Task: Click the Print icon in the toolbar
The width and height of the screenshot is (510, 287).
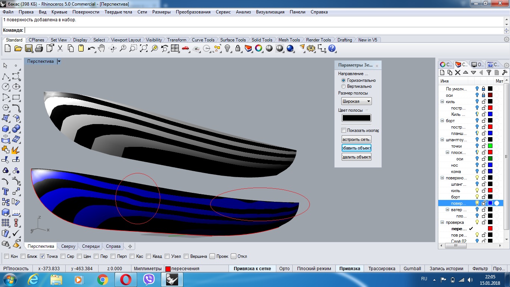Action: point(39,48)
